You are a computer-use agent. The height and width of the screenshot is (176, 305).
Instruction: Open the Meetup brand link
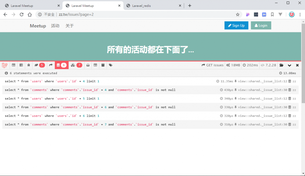tap(38, 26)
